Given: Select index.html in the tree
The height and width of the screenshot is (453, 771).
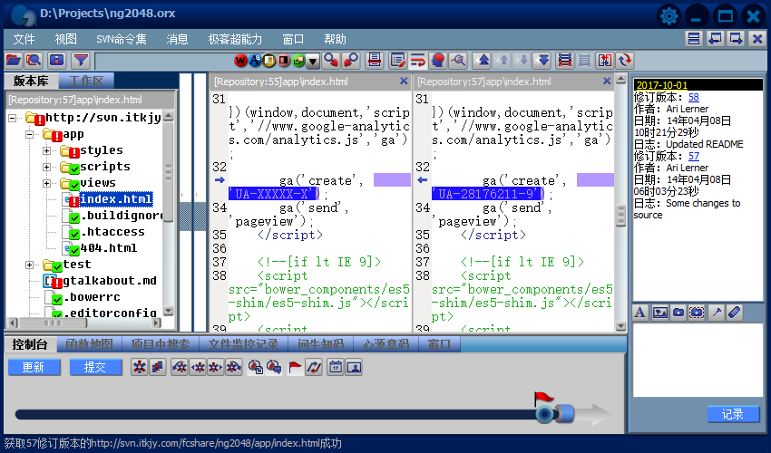Looking at the screenshot, I should click(x=115, y=199).
